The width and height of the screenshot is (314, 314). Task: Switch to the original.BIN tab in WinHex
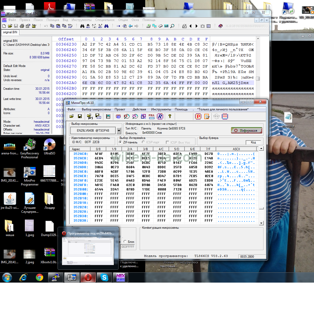(x=10, y=32)
